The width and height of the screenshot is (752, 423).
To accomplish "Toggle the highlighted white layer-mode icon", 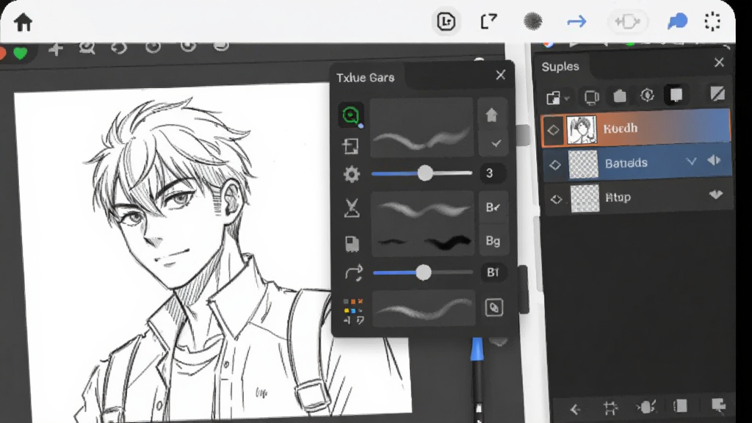I will click(676, 95).
